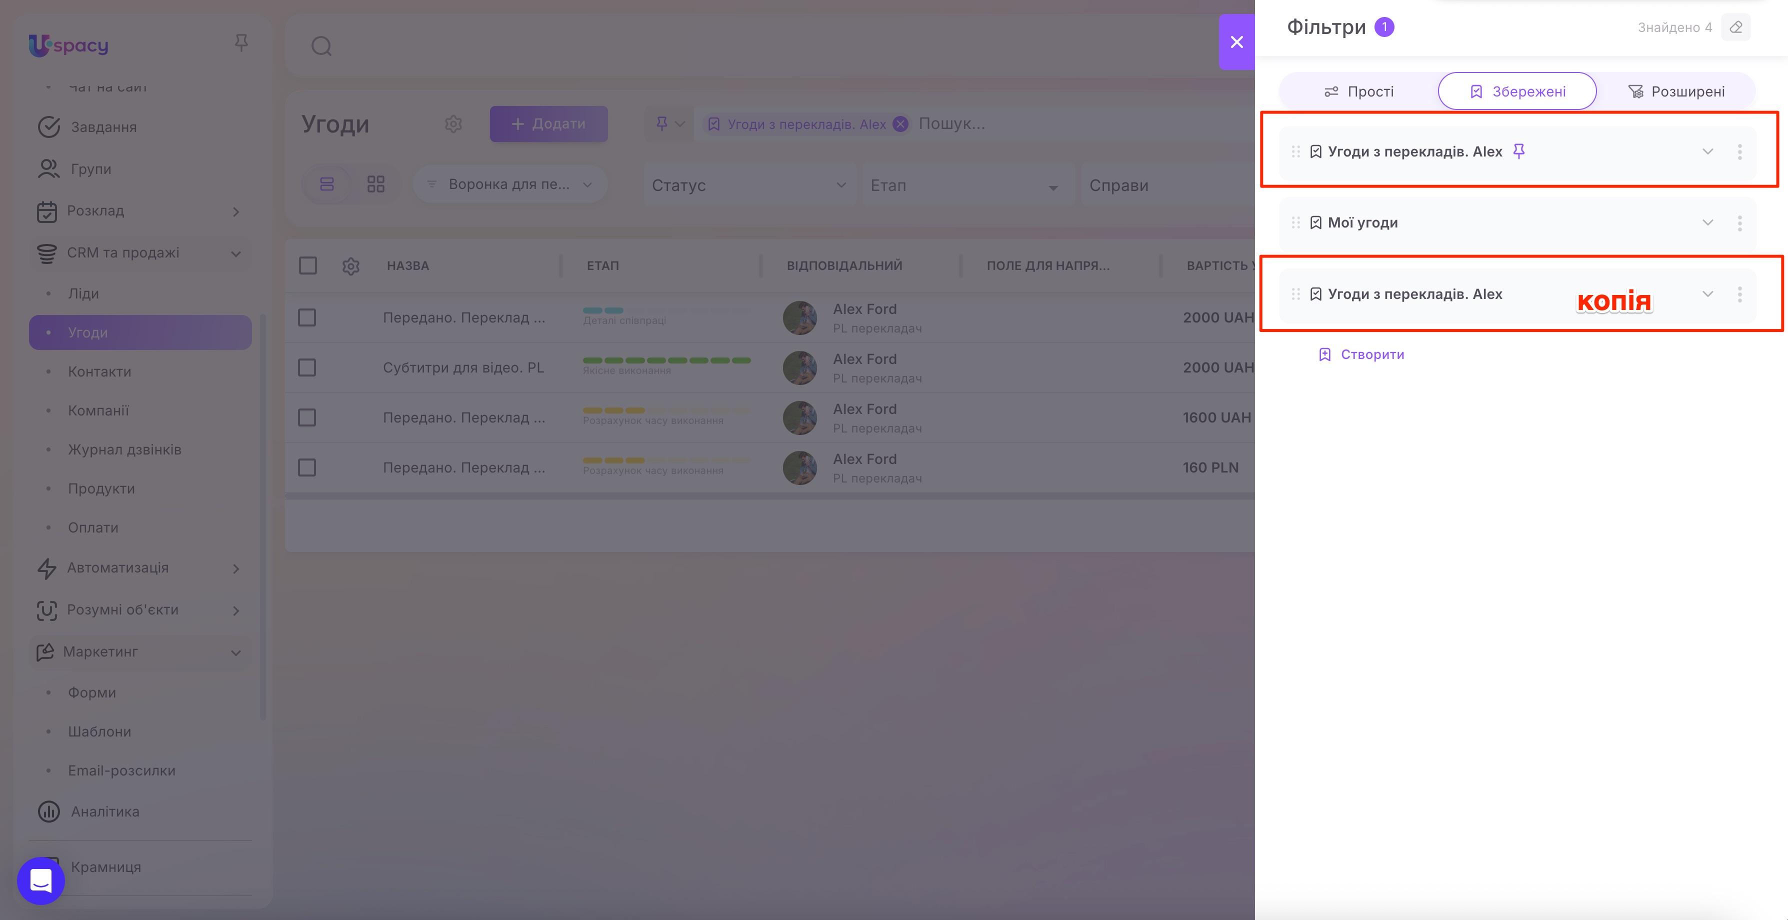
Task: Click the drag handle of pinned 'Угоди з перекладів. Alex'
Action: coord(1295,151)
